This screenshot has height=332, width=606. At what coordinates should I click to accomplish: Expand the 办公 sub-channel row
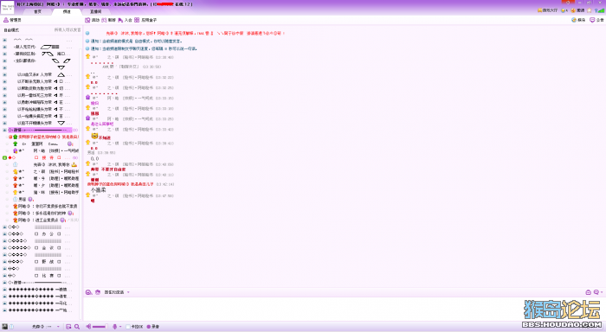click(x=4, y=234)
